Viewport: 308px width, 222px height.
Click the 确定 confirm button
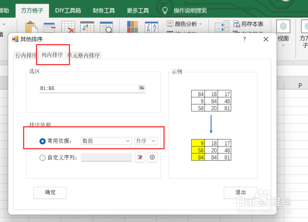point(50,193)
